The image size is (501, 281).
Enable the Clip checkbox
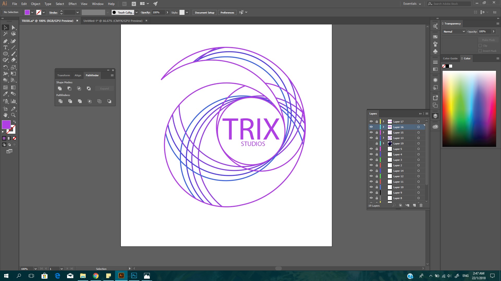(x=480, y=46)
